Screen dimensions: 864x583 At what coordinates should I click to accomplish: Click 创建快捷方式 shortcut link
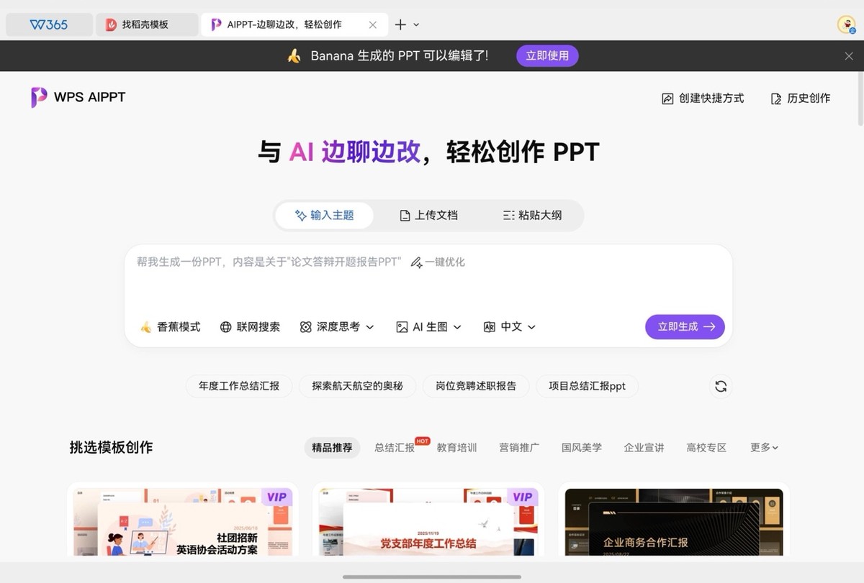pyautogui.click(x=703, y=98)
